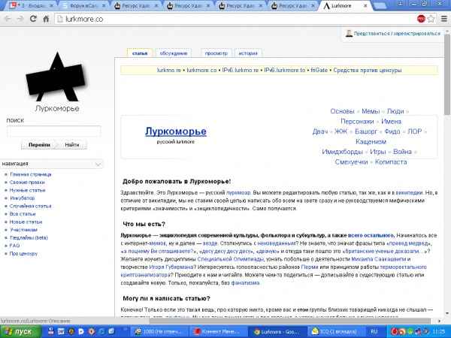Click in the поиск search field
451x338 pixels.
tap(54, 131)
